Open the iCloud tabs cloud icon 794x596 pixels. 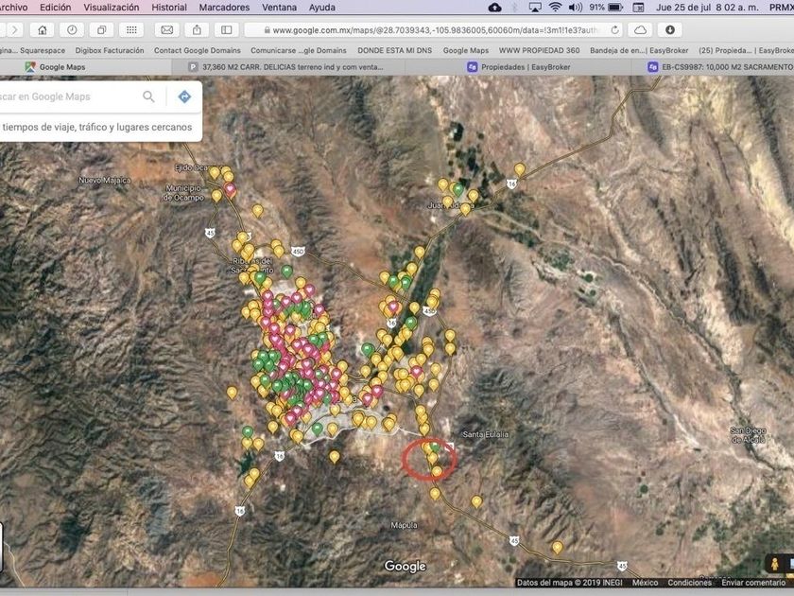click(641, 30)
